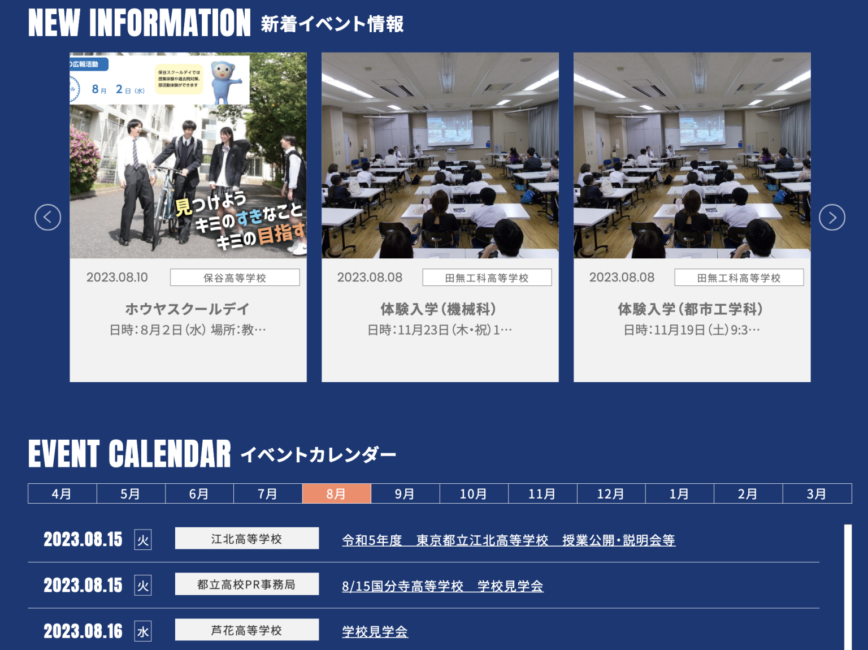Select the 9月 month tab

(405, 493)
